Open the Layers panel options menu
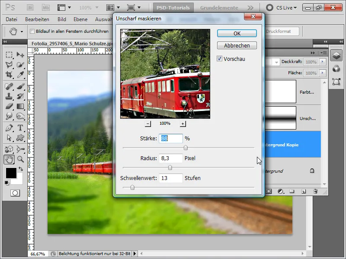Image resolution: width=346 pixels, height=259 pixels. (x=324, y=53)
